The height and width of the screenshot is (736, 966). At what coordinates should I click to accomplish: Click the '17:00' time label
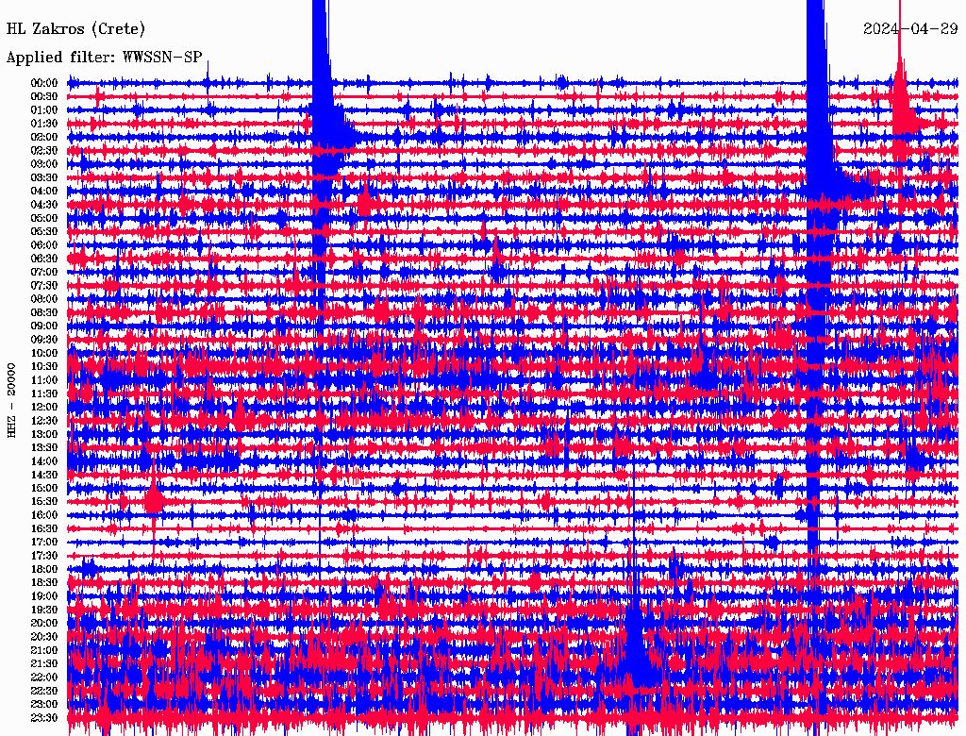[44, 542]
